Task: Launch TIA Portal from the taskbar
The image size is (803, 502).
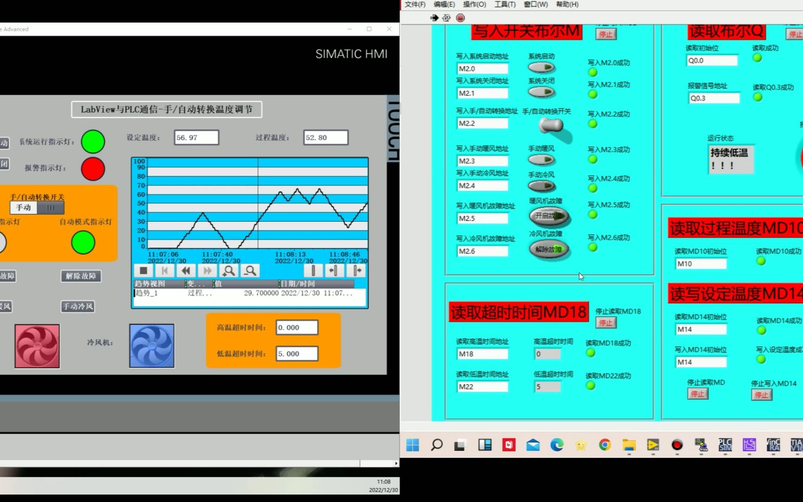Action: coord(796,445)
